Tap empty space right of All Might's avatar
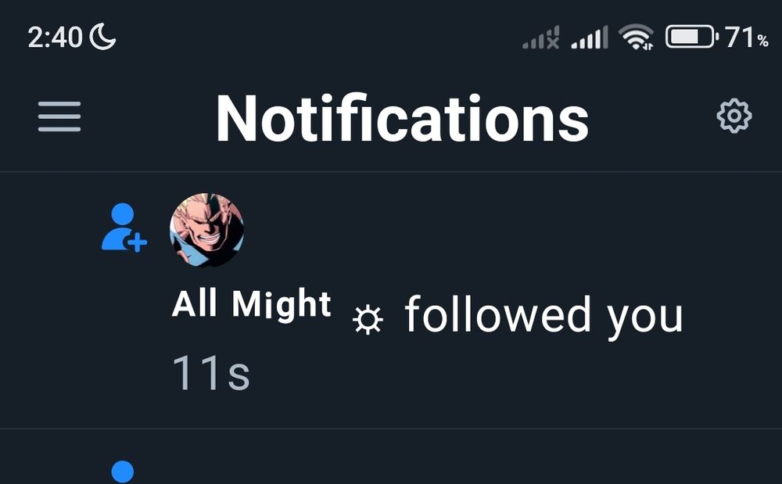Image resolution: width=782 pixels, height=484 pixels. coord(499,230)
